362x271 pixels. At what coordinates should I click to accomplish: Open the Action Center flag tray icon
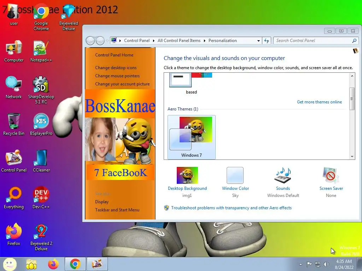(x=309, y=264)
